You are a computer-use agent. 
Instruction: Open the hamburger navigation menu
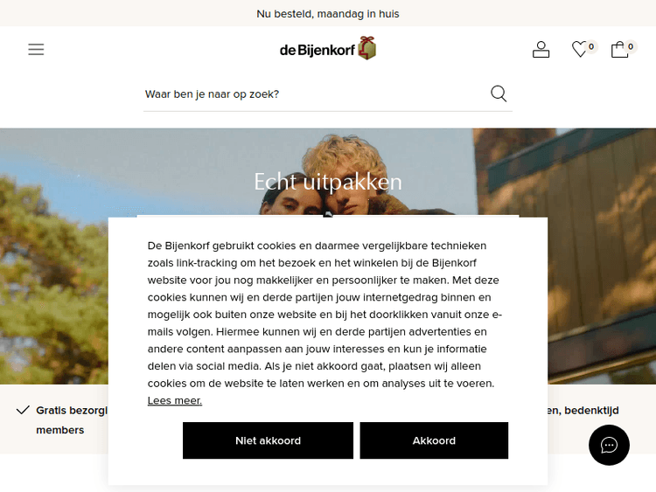[36, 49]
